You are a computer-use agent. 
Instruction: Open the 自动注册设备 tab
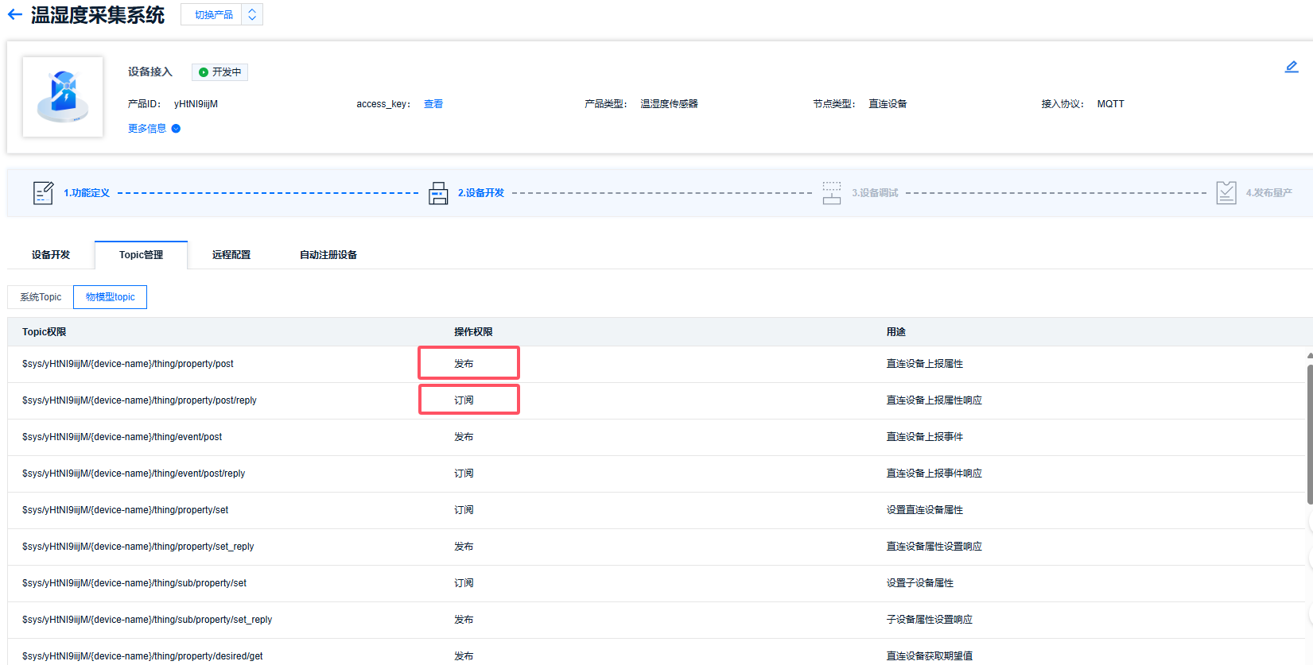pos(328,255)
